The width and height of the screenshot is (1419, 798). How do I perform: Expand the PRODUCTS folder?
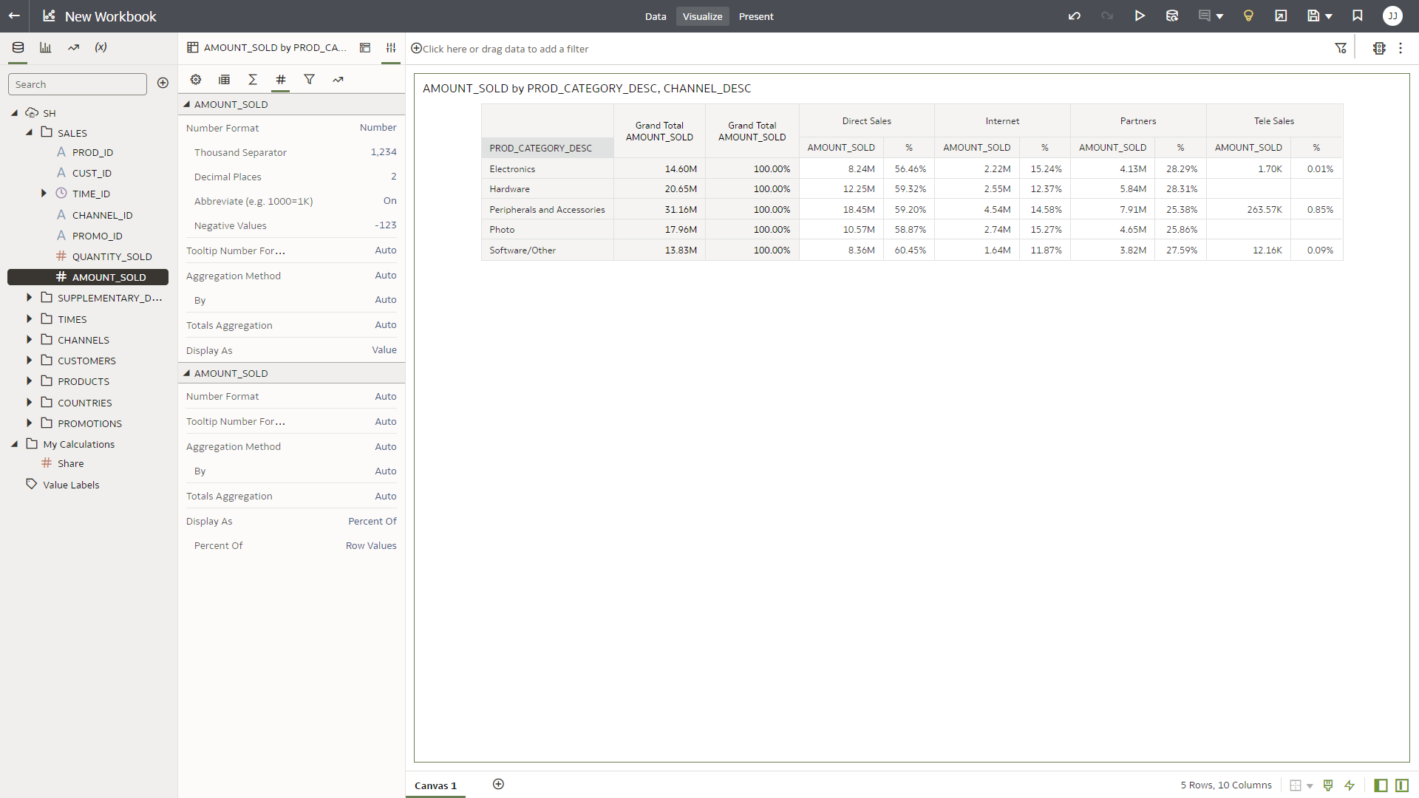[x=30, y=381]
